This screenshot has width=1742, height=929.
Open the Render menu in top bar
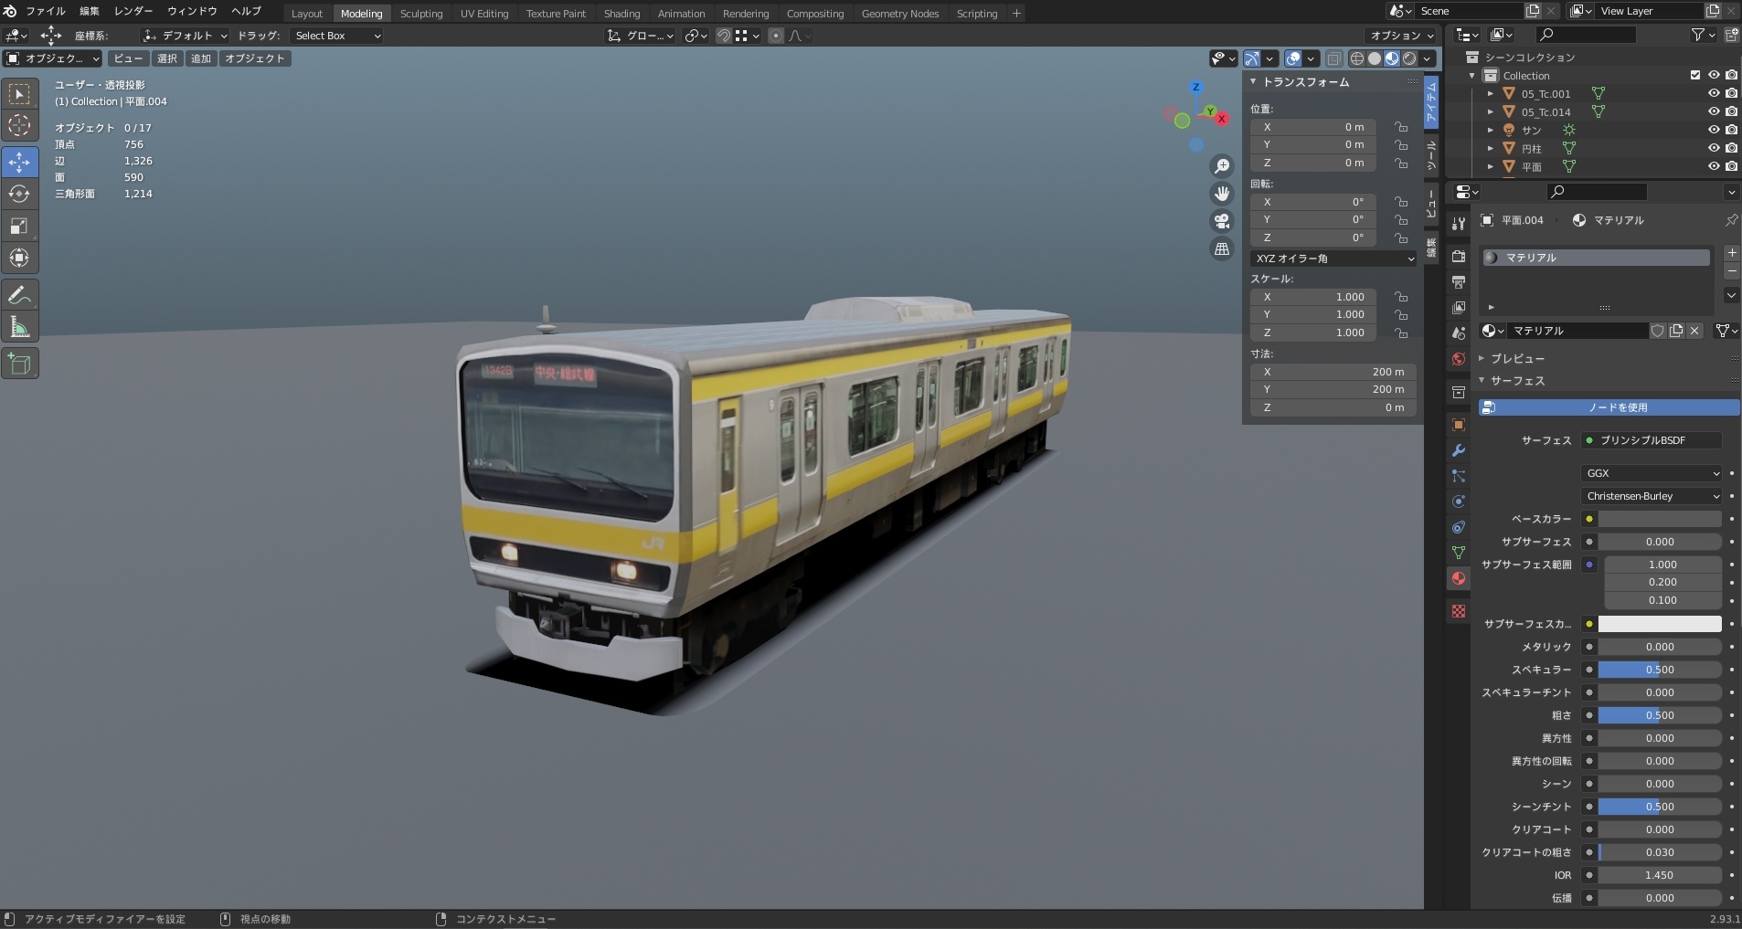133,11
